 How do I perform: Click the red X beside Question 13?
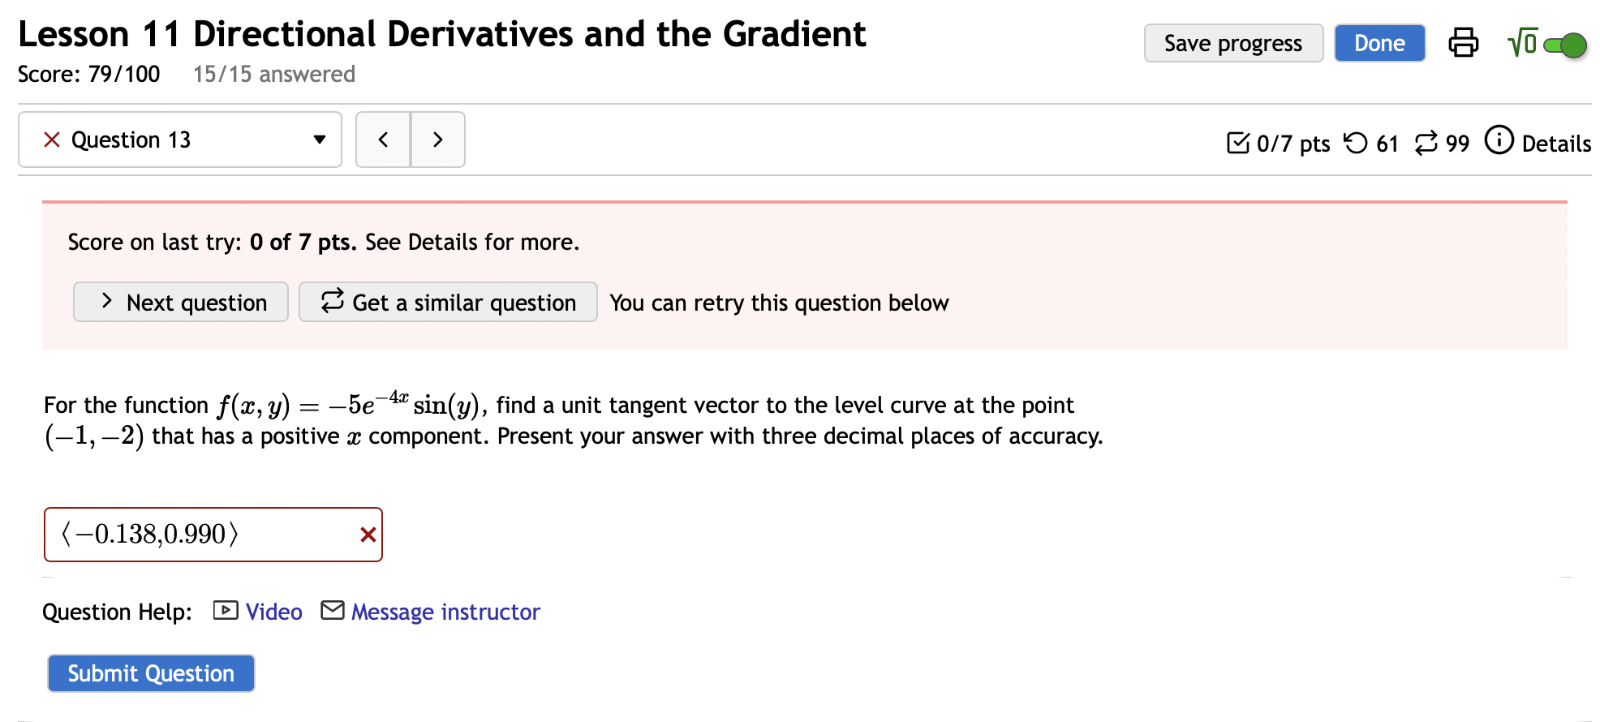51,139
